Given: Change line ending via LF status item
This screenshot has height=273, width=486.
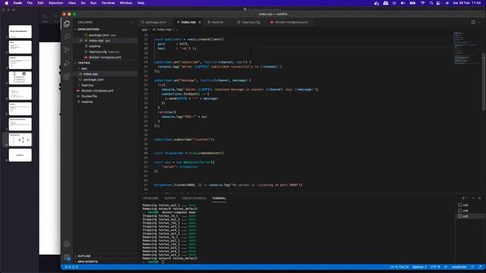Looking at the screenshot, I should [x=446, y=267].
